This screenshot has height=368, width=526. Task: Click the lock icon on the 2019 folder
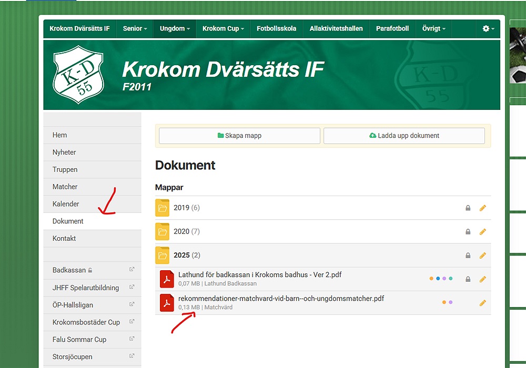click(468, 208)
